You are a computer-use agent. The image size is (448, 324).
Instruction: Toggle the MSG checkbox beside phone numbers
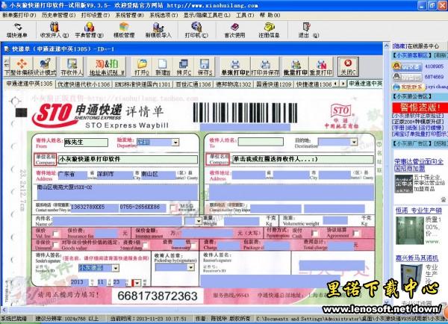173,208
